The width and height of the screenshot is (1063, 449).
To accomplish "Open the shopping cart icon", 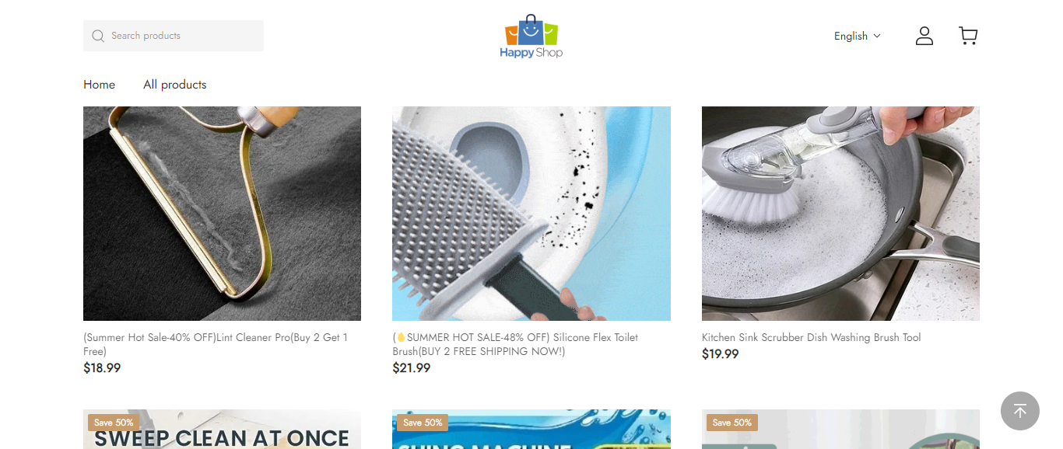I will point(968,36).
